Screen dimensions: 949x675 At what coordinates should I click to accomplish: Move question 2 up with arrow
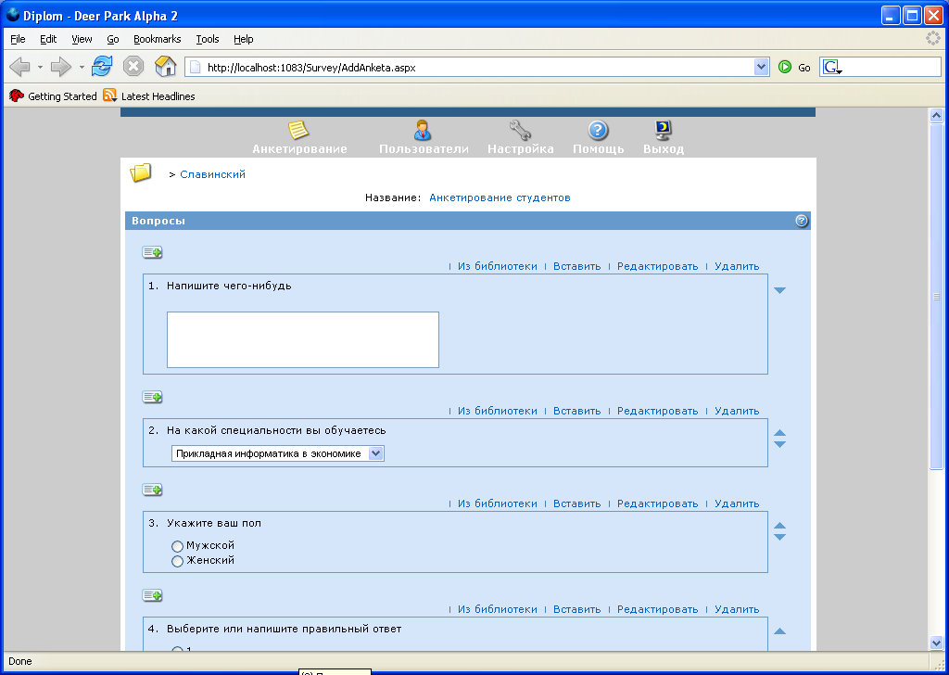click(780, 433)
